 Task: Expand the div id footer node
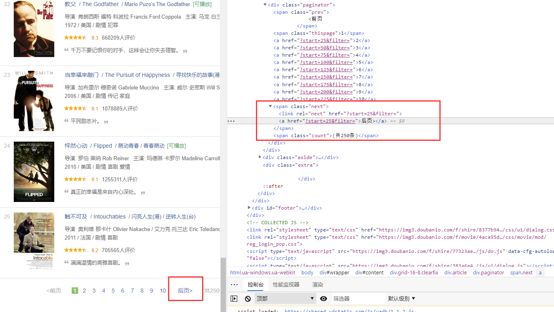point(249,208)
